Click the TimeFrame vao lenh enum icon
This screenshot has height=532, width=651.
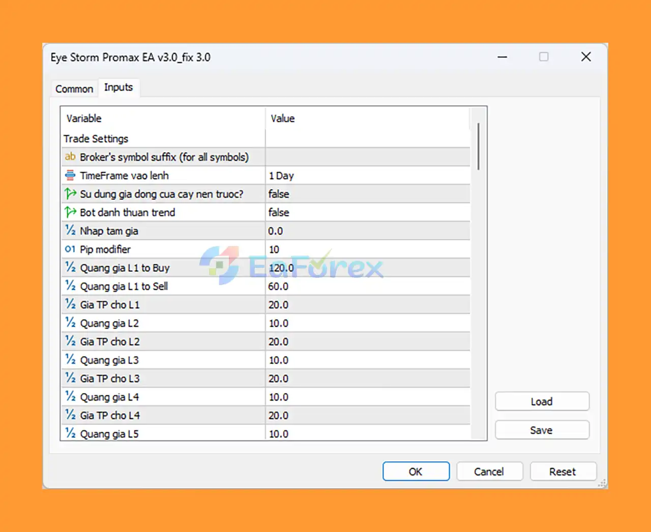click(x=70, y=176)
